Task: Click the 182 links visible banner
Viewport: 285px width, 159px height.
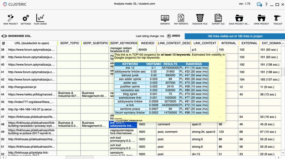Action: [235, 36]
